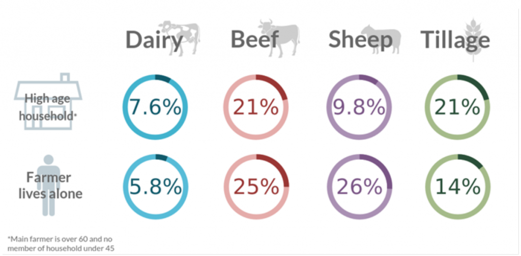Click the Dairy 5.8% donut chart

(155, 187)
